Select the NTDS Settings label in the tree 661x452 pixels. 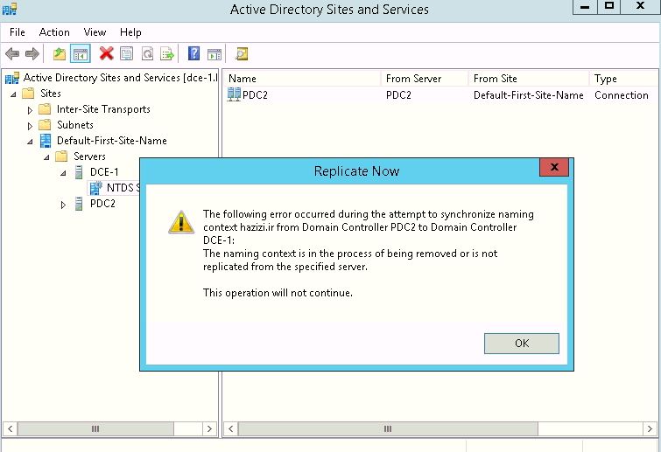coord(123,188)
